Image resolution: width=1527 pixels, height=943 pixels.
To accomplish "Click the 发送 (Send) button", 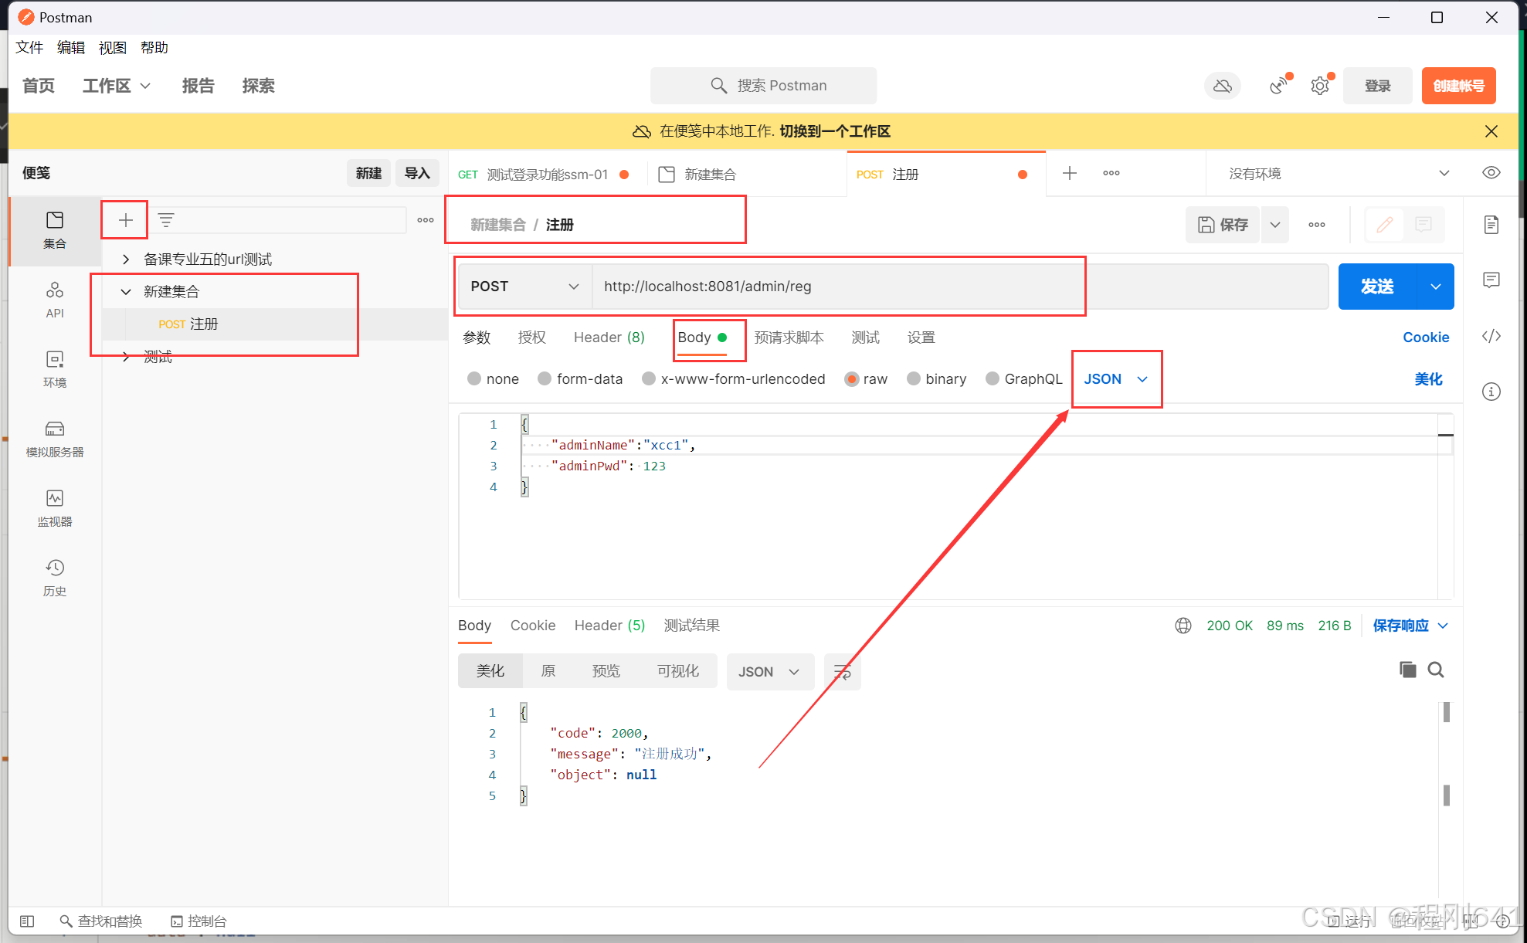I will pos(1377,286).
